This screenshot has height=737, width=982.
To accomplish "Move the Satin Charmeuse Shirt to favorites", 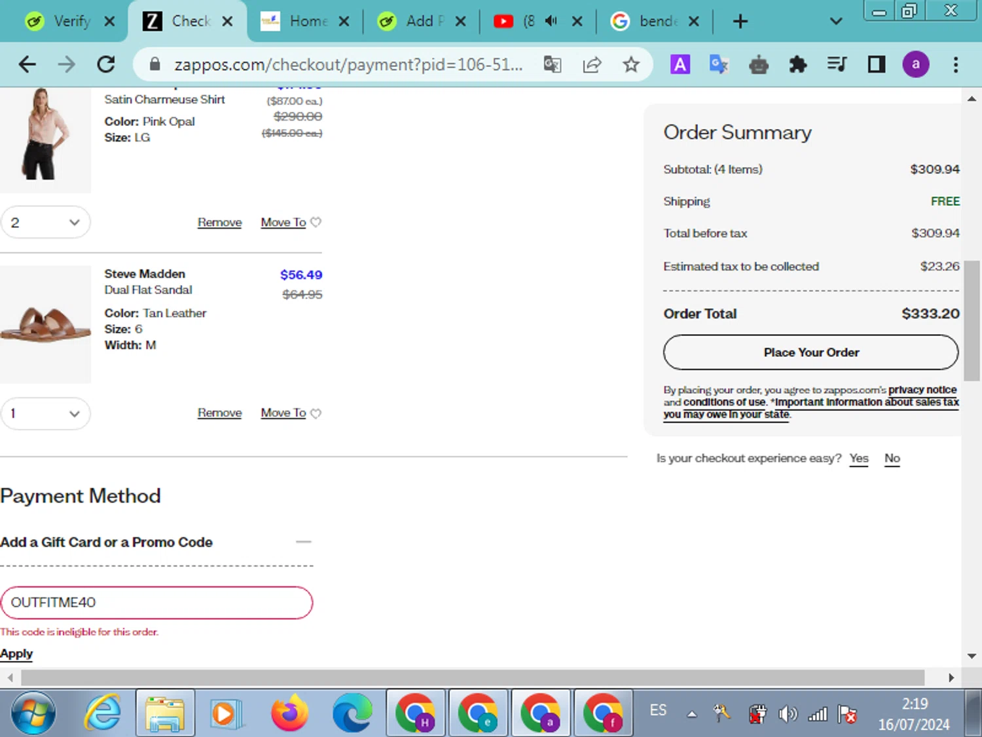I will point(291,223).
